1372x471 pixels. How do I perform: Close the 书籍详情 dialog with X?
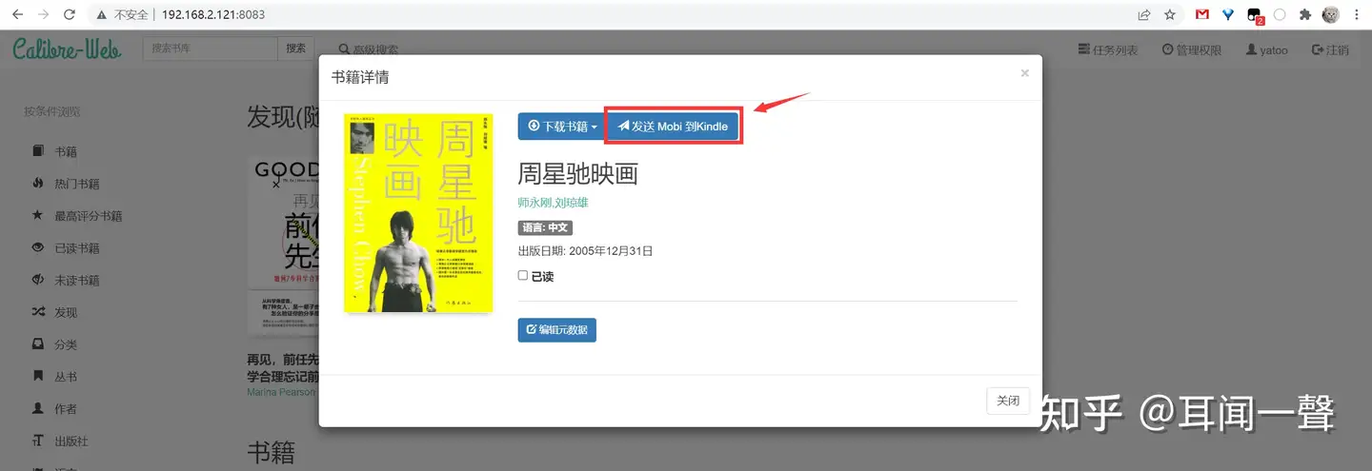(1025, 73)
